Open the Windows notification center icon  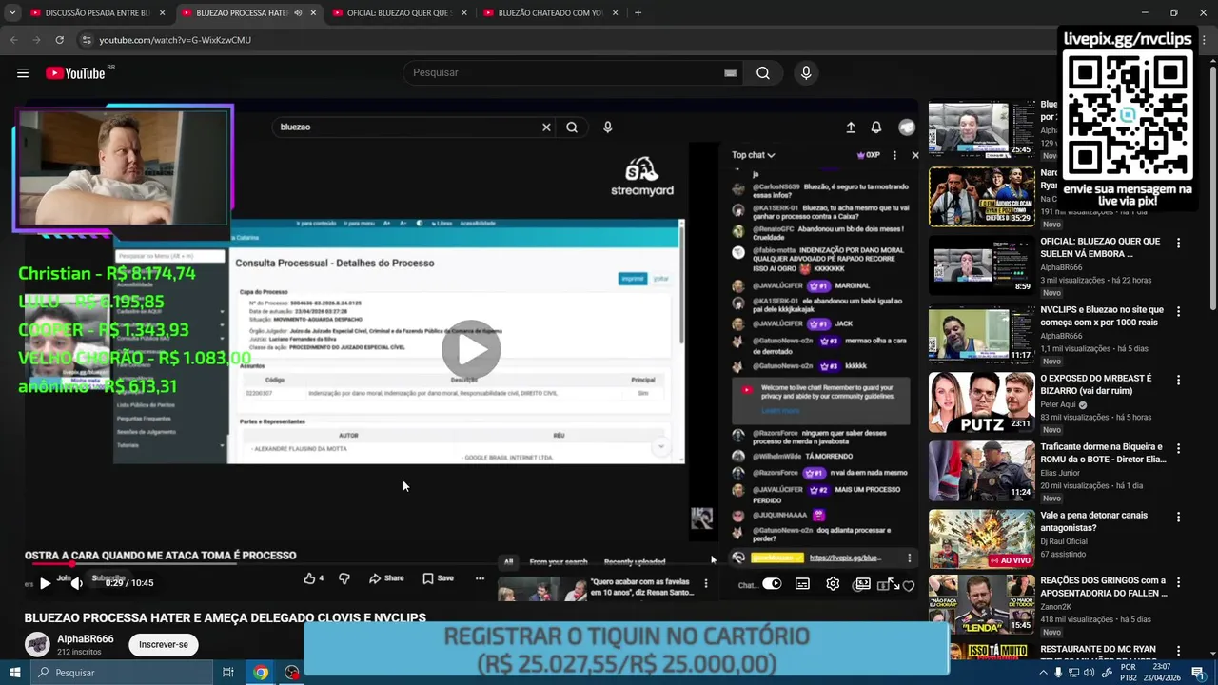tap(1197, 673)
